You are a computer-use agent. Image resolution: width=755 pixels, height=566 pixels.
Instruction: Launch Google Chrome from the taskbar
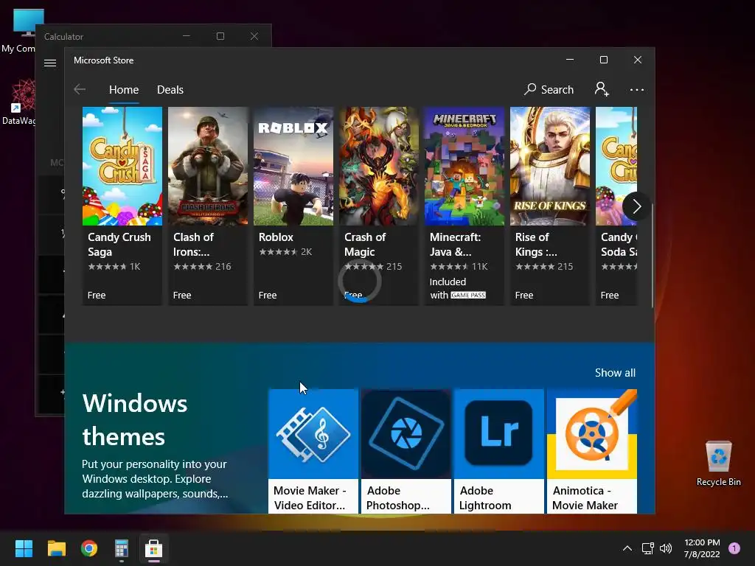point(89,548)
